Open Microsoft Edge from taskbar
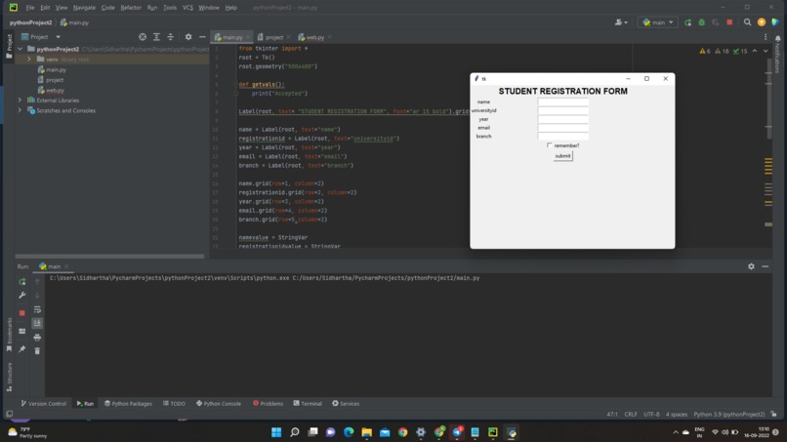Screen dimensions: 787x442 [349, 432]
